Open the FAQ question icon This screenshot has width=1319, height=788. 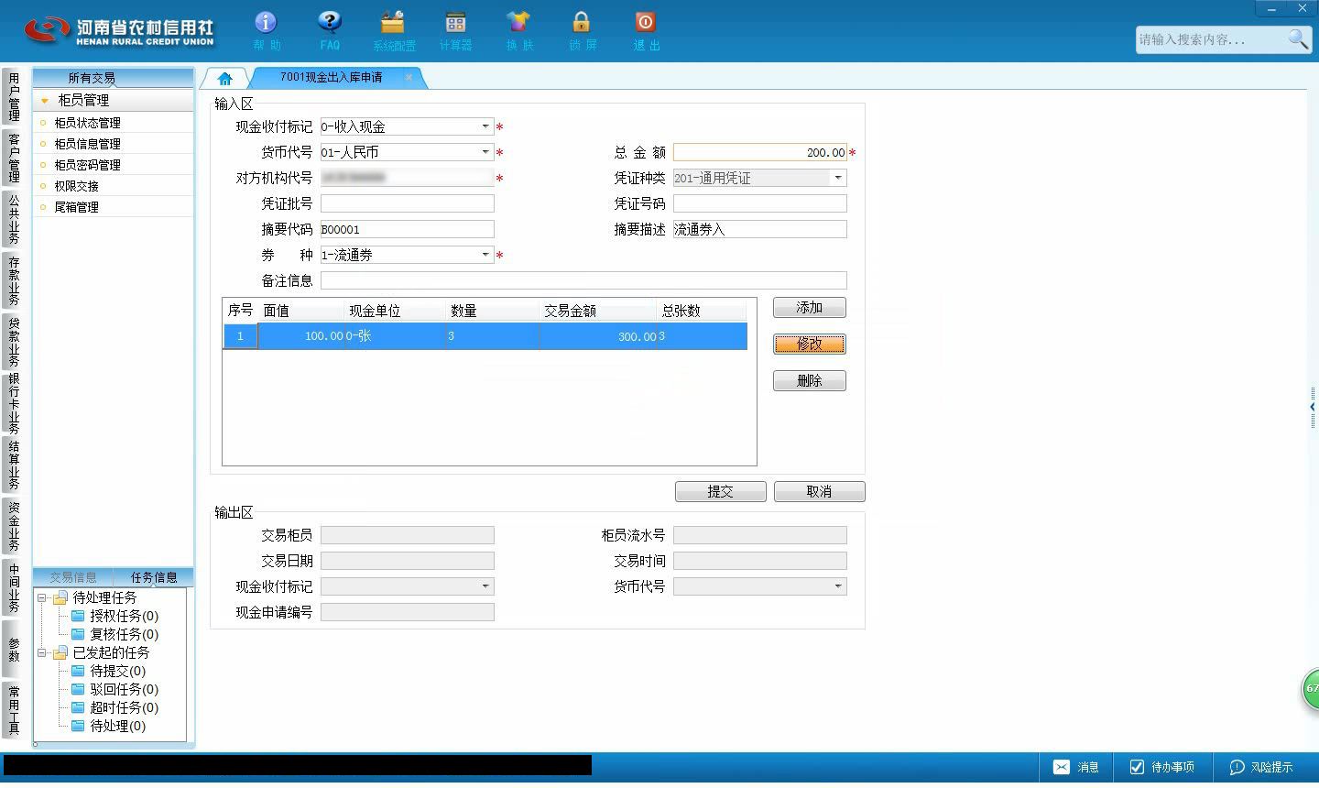click(x=330, y=30)
